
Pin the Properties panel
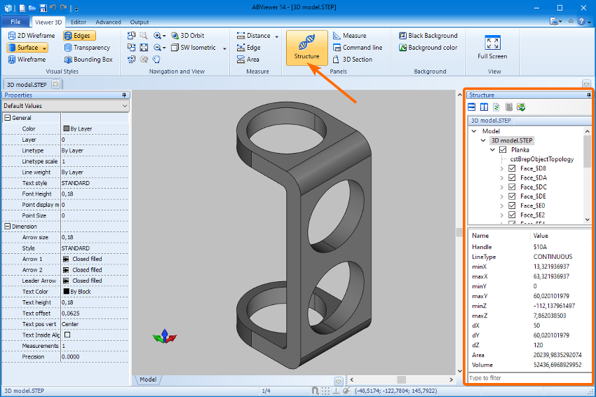click(x=124, y=95)
